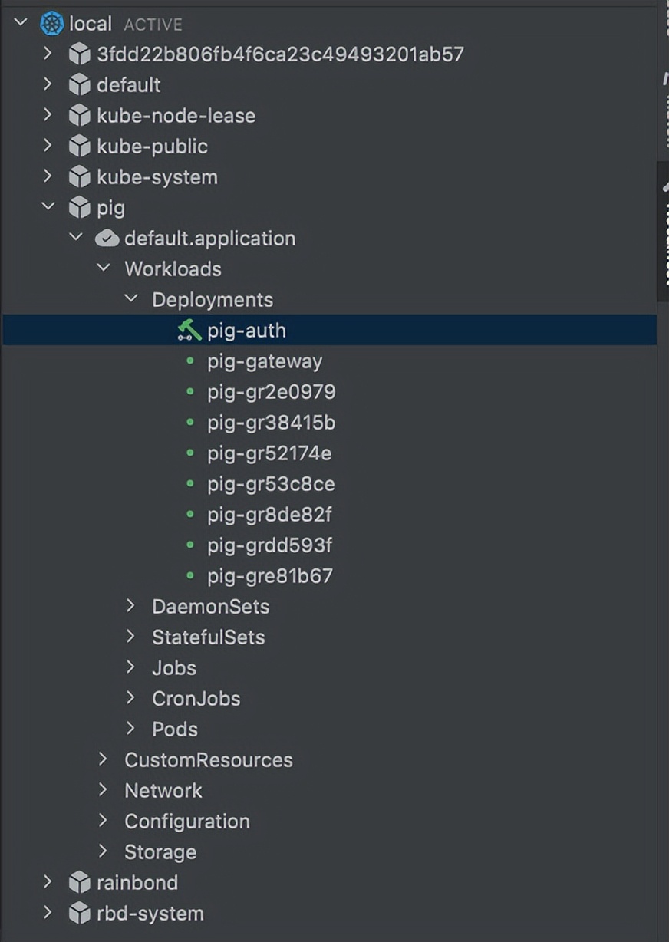Expand the DaemonSets node

coord(130,607)
